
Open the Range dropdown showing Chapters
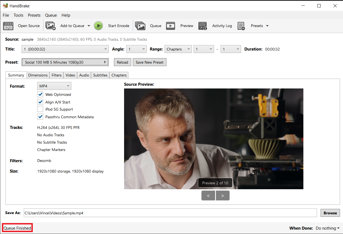178,49
